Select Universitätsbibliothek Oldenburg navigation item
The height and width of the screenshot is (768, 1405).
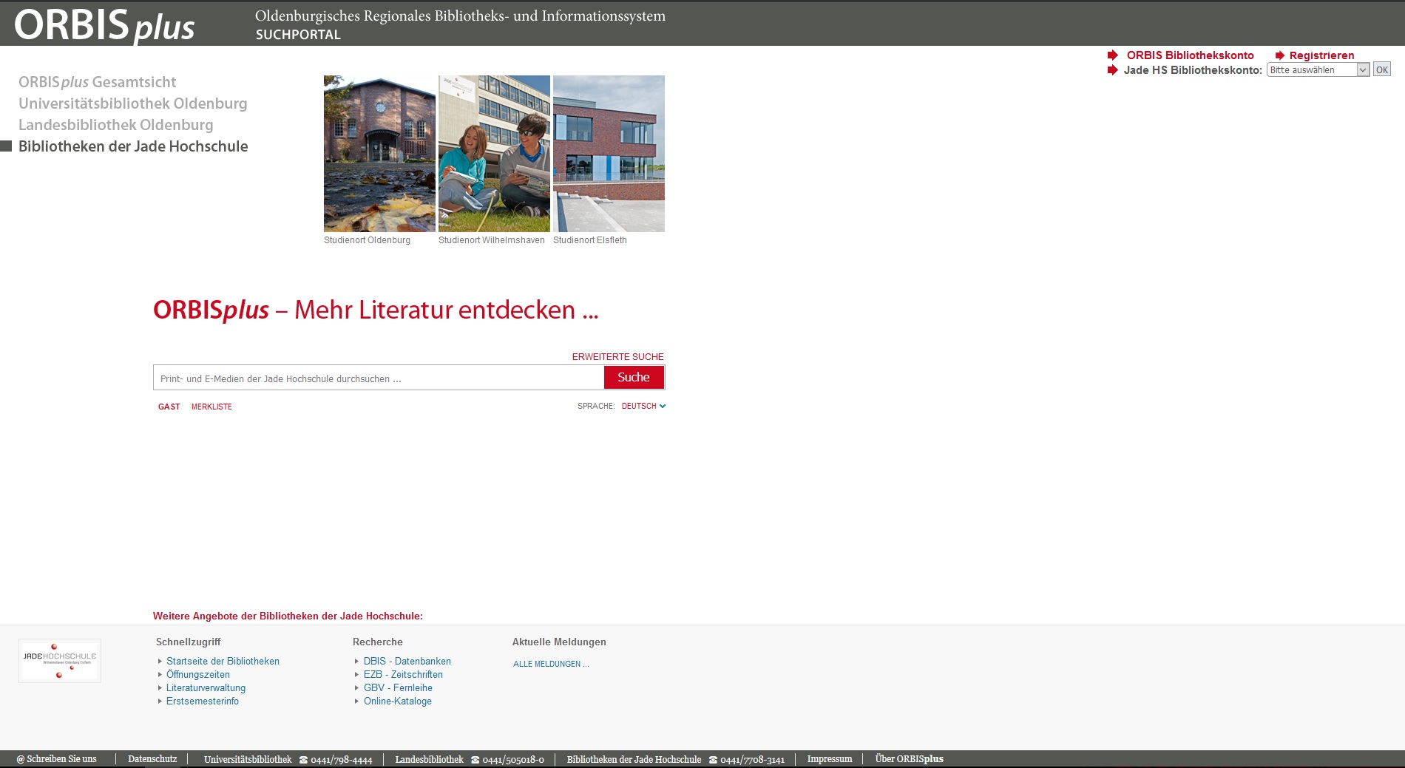(133, 103)
